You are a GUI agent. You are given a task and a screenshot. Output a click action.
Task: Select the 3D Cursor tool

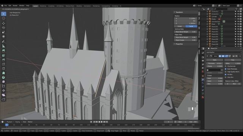pos(3,18)
